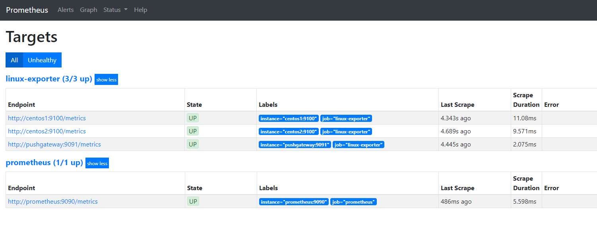Click the Endpoint header in prometheus table
Viewport: 597px width, 237px height.
21,188
